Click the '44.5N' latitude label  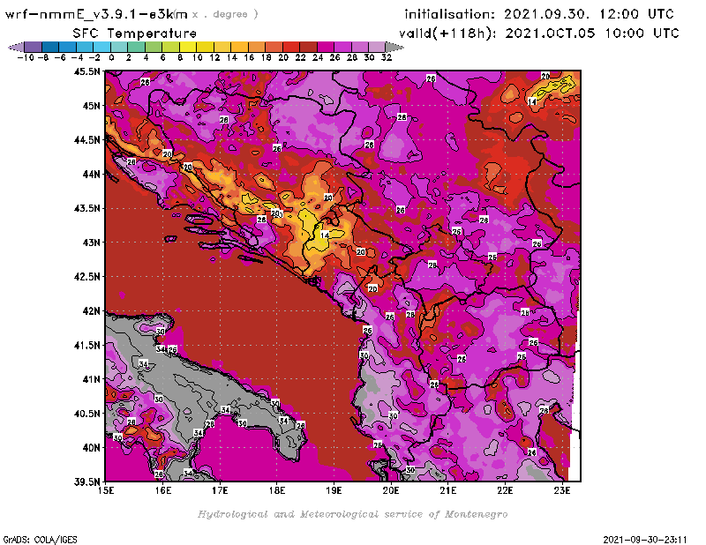[87, 140]
